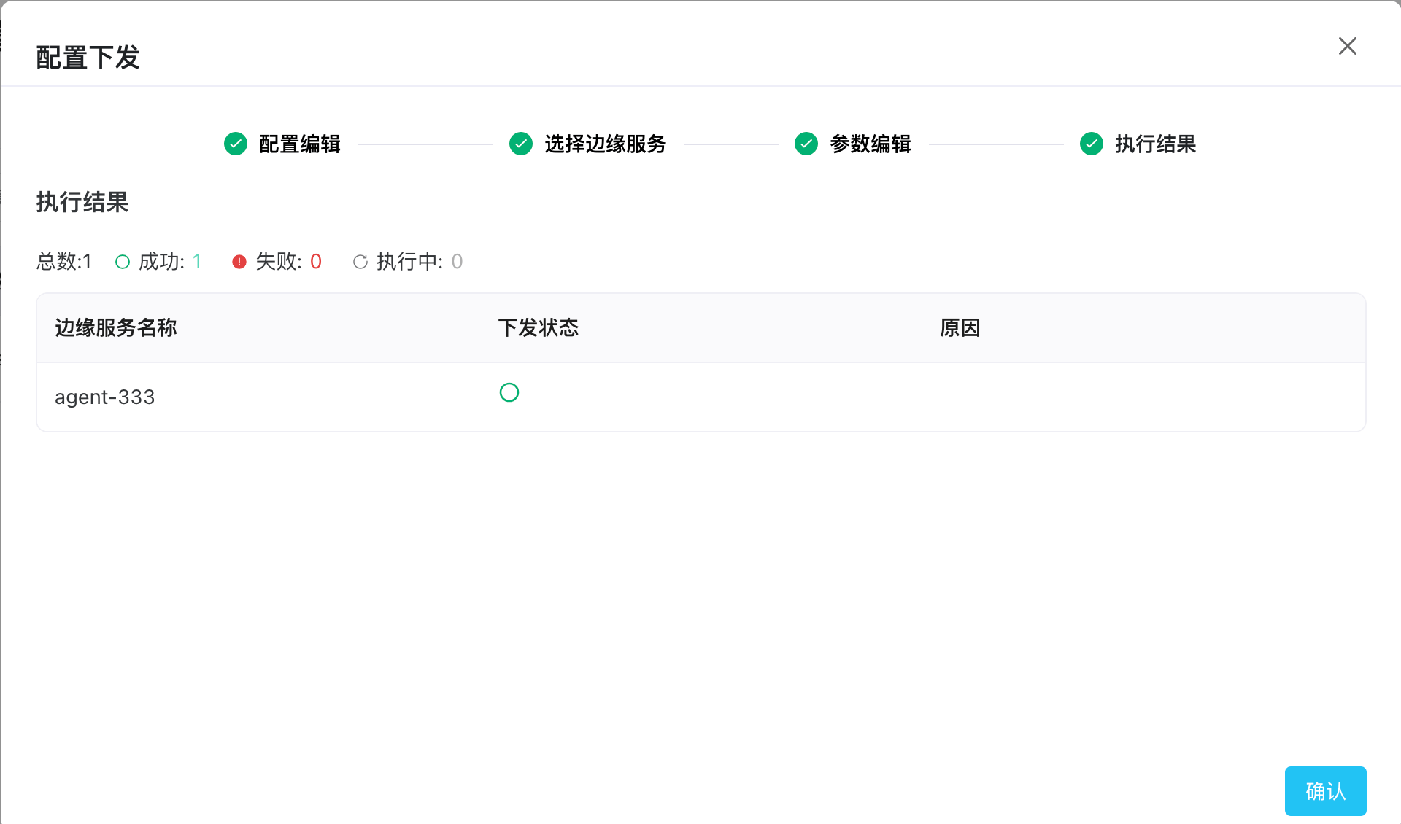Image resolution: width=1401 pixels, height=824 pixels.
Task: Click the 参数编辑 step checkmark icon
Action: click(806, 144)
